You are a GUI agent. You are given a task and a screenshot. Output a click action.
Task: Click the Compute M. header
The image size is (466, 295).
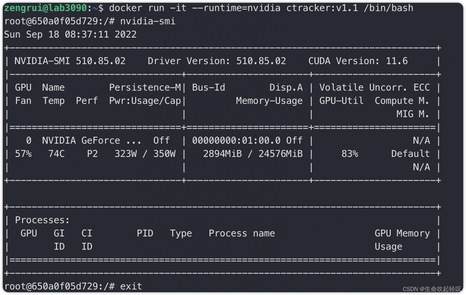click(402, 101)
